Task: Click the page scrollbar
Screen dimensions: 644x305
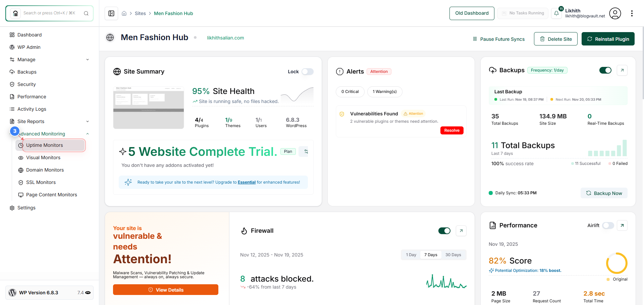Action: pos(643,64)
